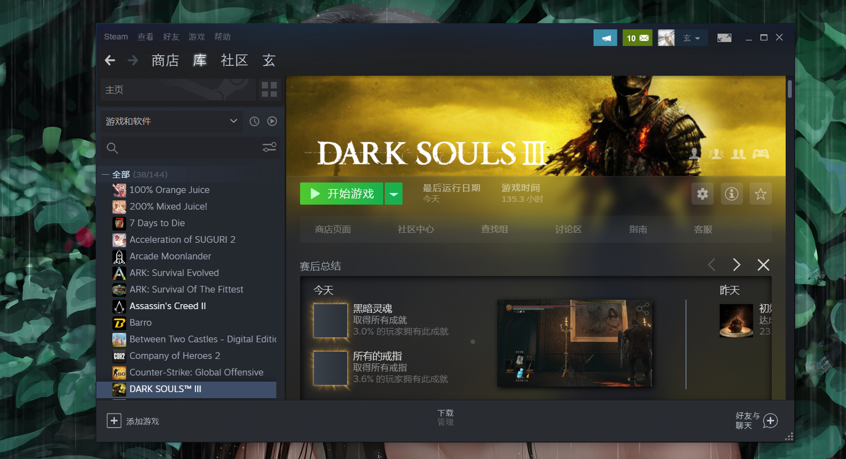
Task: Show previous post-game summary
Action: 712,265
